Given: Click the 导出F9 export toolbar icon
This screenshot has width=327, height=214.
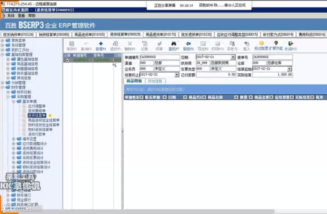Looking at the screenshot, I should coord(203,44).
